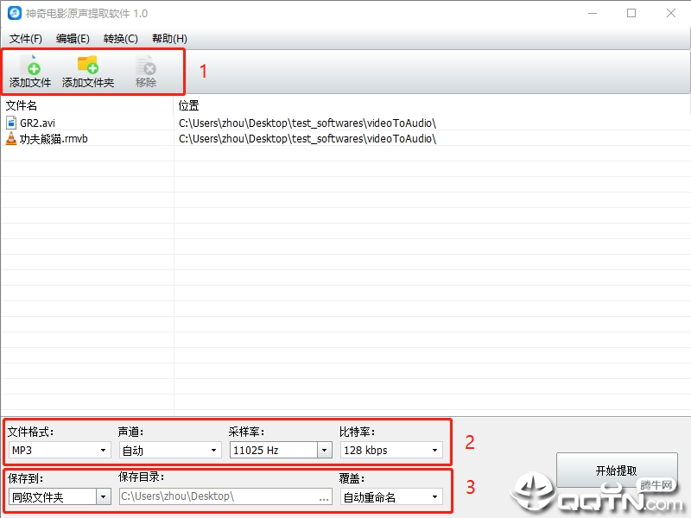Open the 文件(F) menu

pos(26,39)
